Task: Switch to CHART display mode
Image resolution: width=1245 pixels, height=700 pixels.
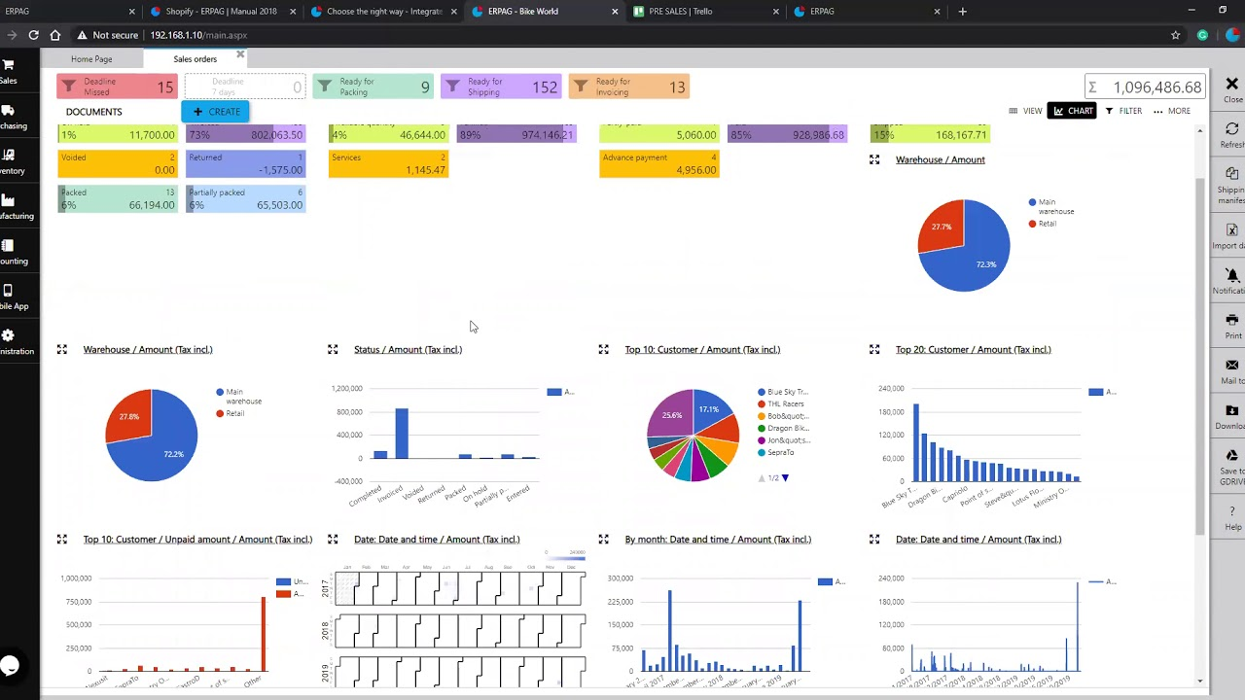Action: coord(1073,111)
